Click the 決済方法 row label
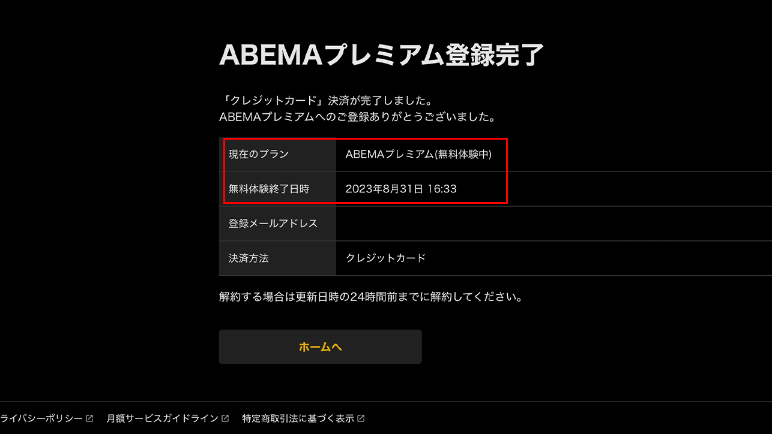 pyautogui.click(x=247, y=258)
